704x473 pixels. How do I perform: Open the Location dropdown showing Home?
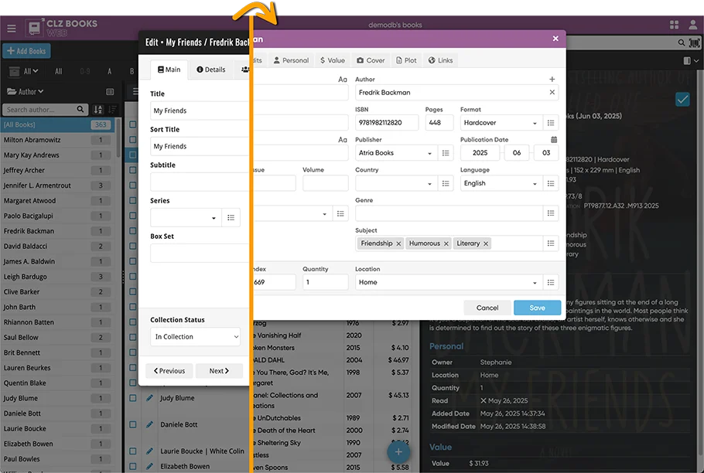pyautogui.click(x=449, y=282)
